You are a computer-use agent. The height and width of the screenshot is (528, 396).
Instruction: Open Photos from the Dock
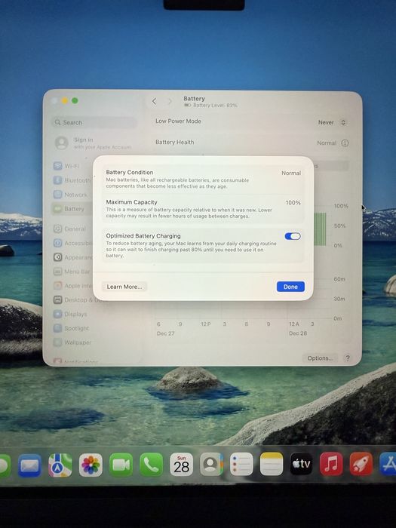point(91,465)
